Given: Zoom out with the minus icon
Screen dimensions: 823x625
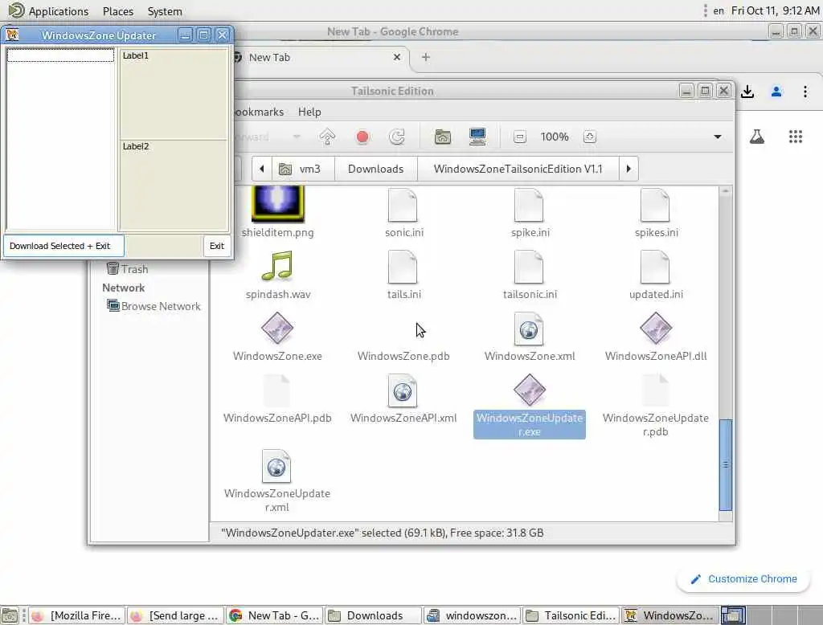Looking at the screenshot, I should [520, 137].
